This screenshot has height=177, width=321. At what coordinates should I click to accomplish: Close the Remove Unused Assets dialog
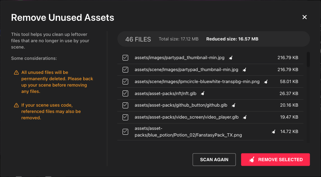304,17
